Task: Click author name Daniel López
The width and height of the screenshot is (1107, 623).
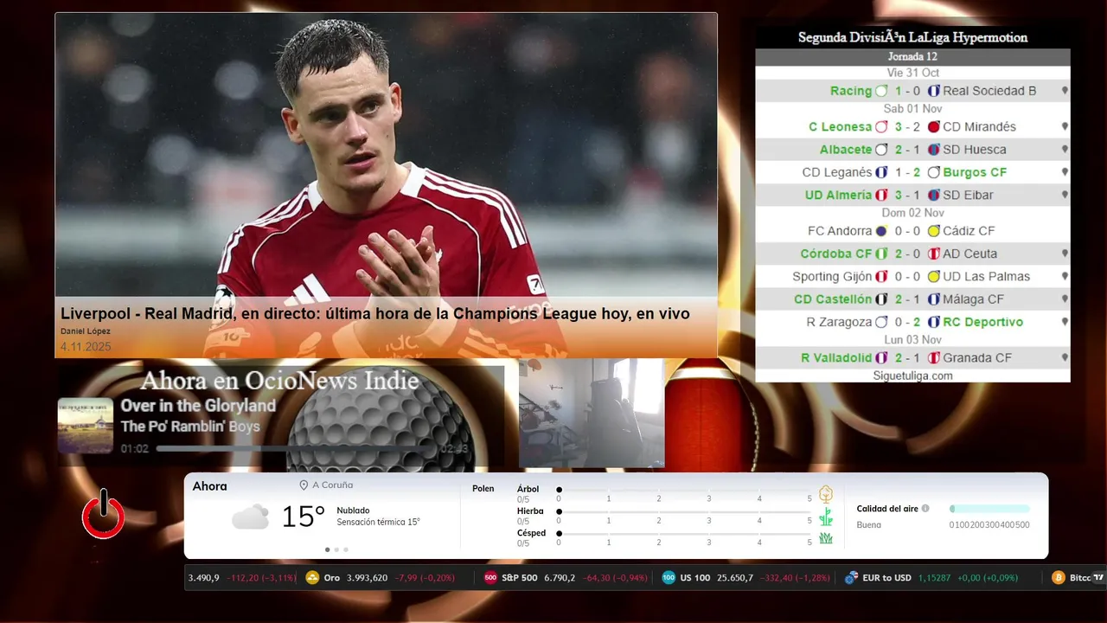Action: [x=86, y=331]
